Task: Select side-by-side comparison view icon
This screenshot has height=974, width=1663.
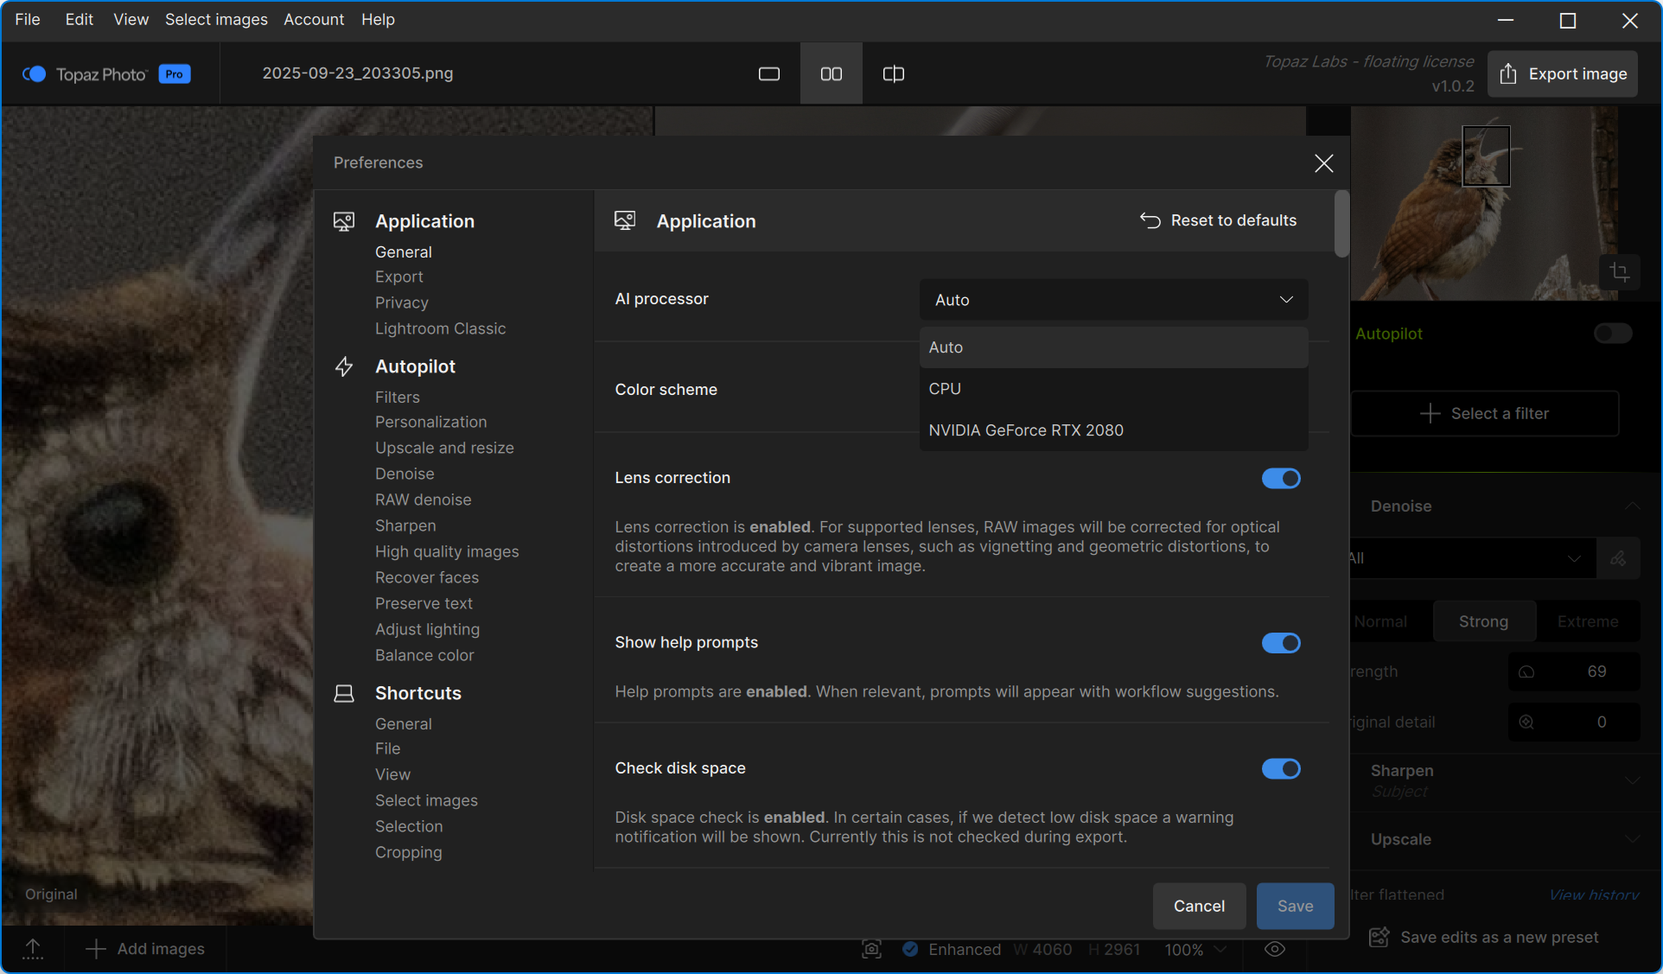Action: point(831,74)
